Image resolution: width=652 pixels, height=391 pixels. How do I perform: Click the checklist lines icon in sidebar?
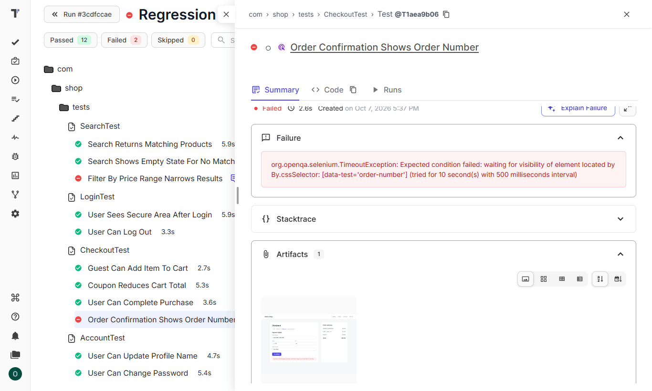[x=15, y=99]
